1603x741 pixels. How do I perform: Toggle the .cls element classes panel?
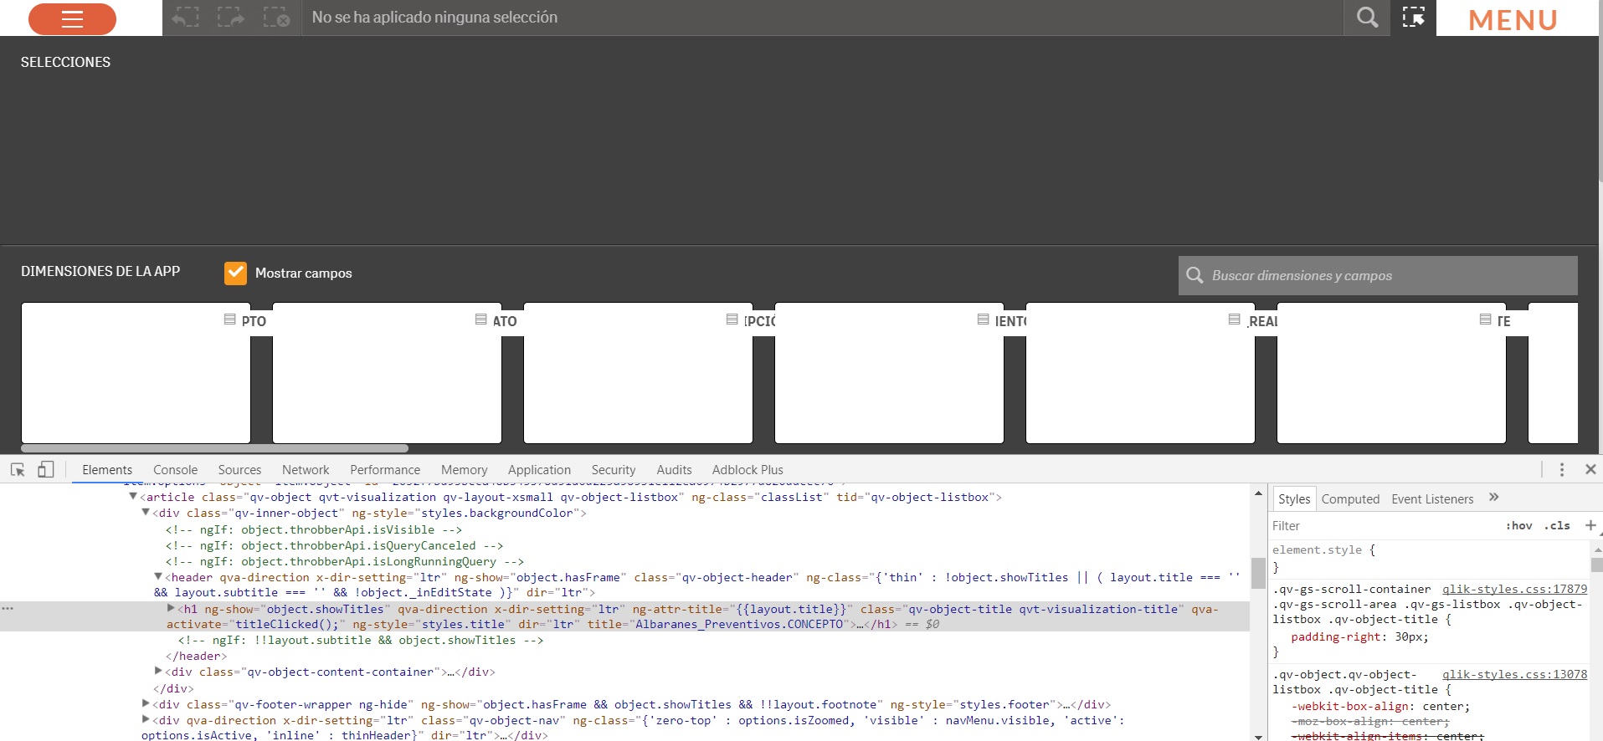coord(1558,525)
